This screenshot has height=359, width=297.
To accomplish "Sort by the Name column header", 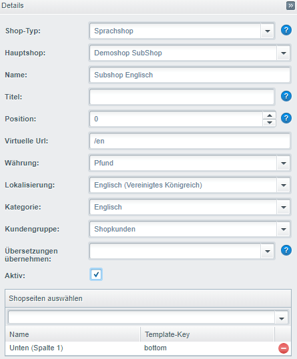I will [x=73, y=334].
